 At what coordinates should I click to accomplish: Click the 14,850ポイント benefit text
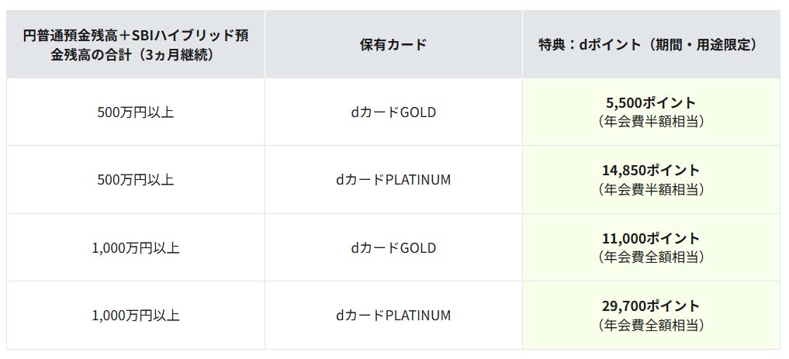(x=651, y=171)
